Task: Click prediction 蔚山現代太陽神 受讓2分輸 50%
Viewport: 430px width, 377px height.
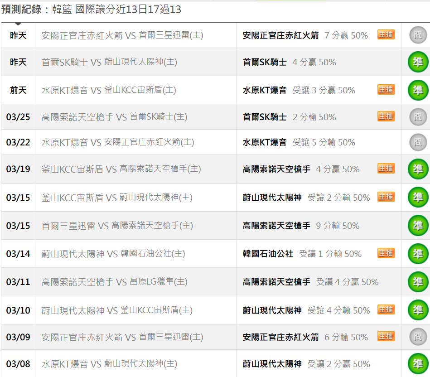Action: [306, 198]
